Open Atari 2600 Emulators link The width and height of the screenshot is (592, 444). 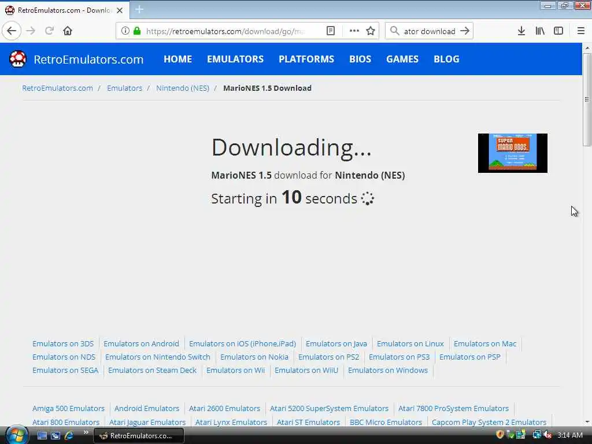224,408
